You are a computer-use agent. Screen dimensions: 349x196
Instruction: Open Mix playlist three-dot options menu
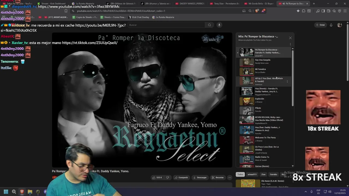[x=290, y=44]
